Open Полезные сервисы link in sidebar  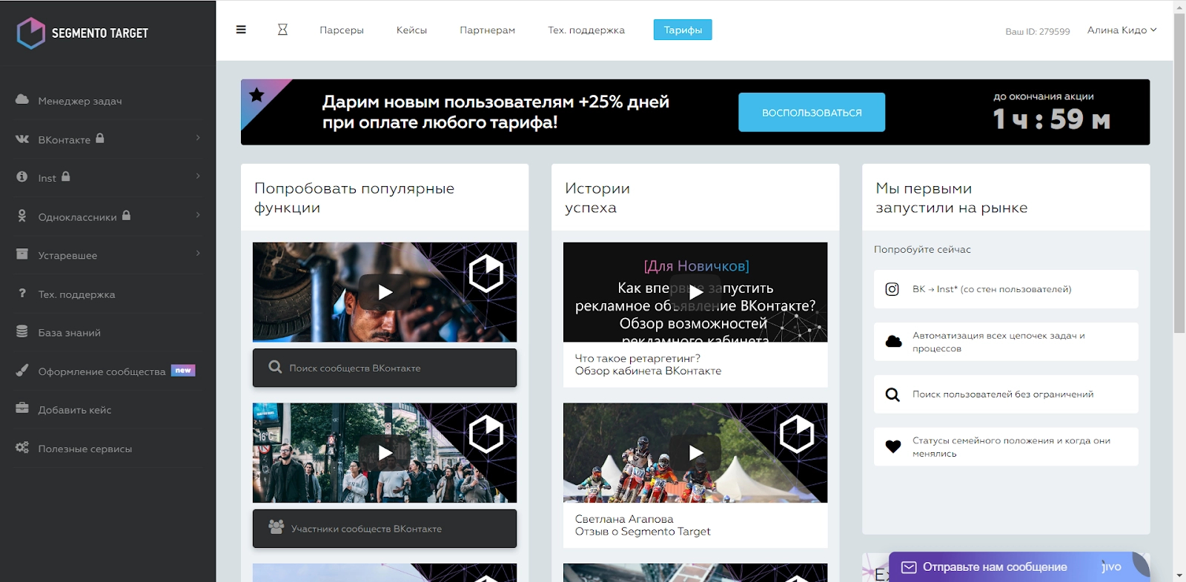point(85,449)
